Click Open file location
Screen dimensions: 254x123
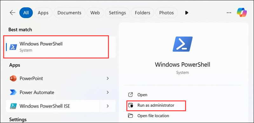click(x=153, y=116)
